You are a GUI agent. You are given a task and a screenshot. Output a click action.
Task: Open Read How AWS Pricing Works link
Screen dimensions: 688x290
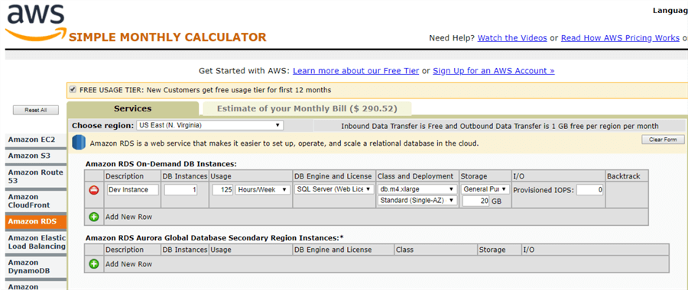coord(620,38)
